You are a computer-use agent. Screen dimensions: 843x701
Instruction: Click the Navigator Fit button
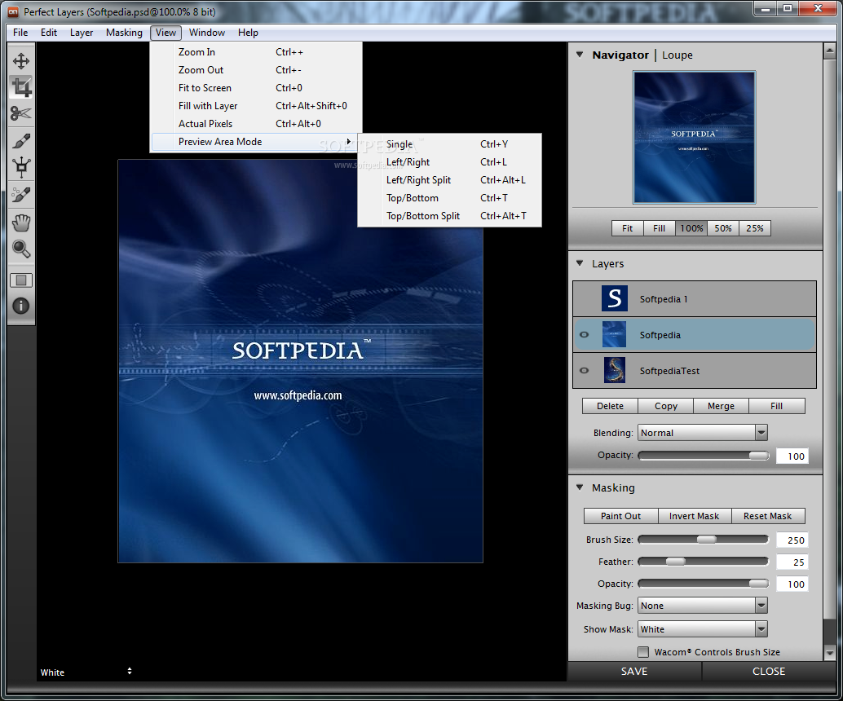(628, 228)
